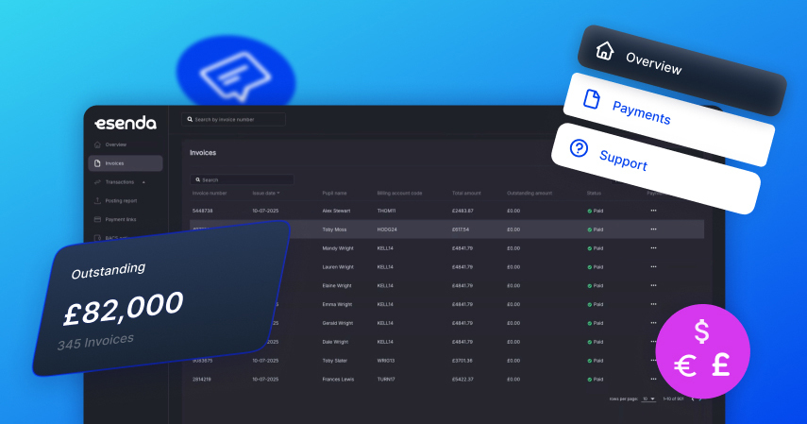Click the Outstanding amount column header

pos(530,194)
